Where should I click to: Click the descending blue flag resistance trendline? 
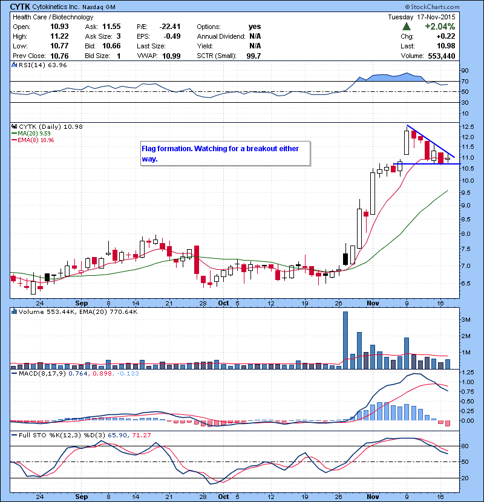(431, 141)
